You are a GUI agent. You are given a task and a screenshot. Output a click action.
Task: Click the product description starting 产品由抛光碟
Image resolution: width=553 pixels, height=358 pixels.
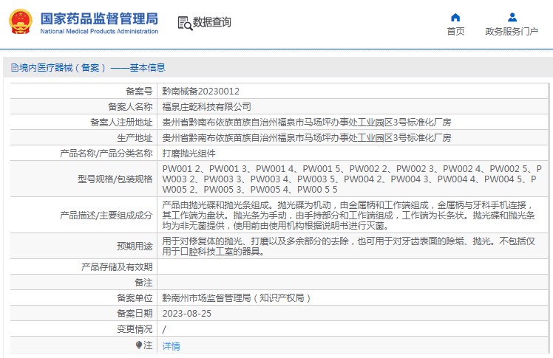348,215
